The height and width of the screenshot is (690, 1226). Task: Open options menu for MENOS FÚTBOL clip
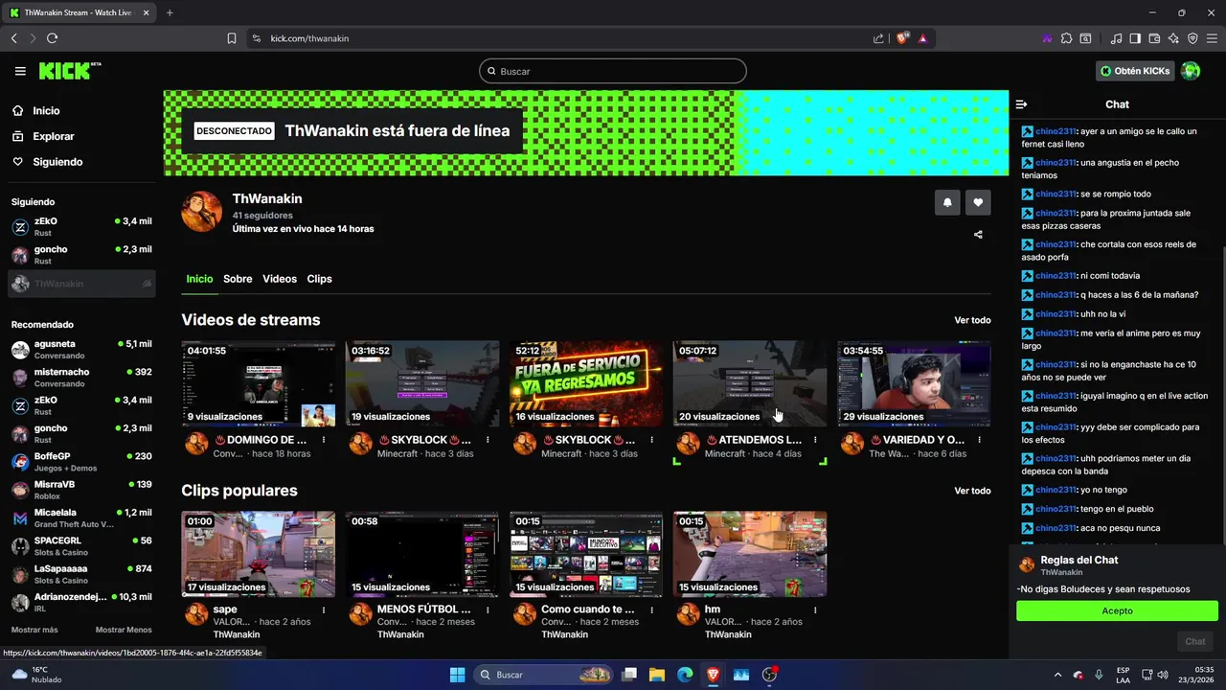point(488,609)
